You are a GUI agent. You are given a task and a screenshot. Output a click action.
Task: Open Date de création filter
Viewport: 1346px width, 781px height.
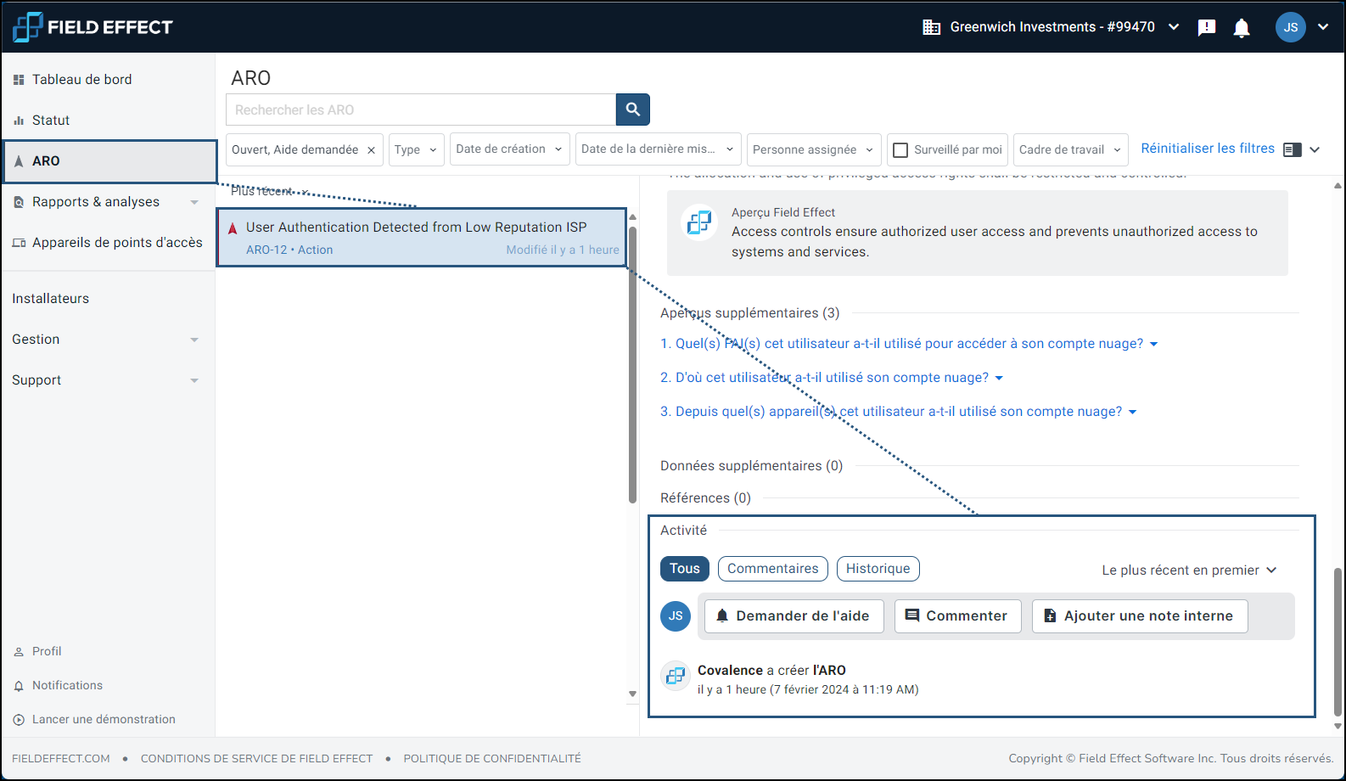510,149
